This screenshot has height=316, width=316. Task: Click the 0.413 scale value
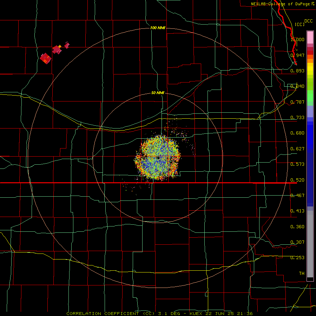[x=297, y=211]
